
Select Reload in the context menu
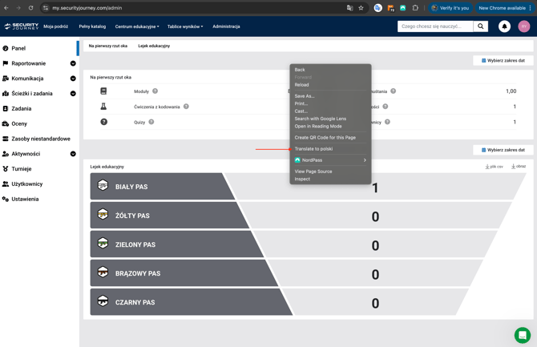point(330,85)
